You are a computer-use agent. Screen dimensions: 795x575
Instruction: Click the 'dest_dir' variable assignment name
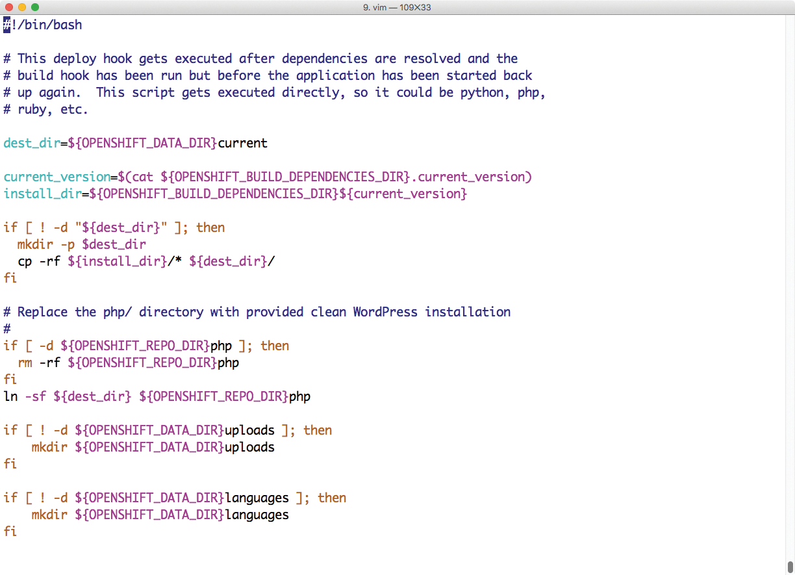32,143
